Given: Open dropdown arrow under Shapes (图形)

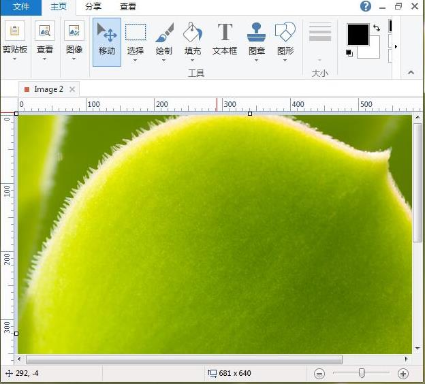Looking at the screenshot, I should click(x=285, y=60).
